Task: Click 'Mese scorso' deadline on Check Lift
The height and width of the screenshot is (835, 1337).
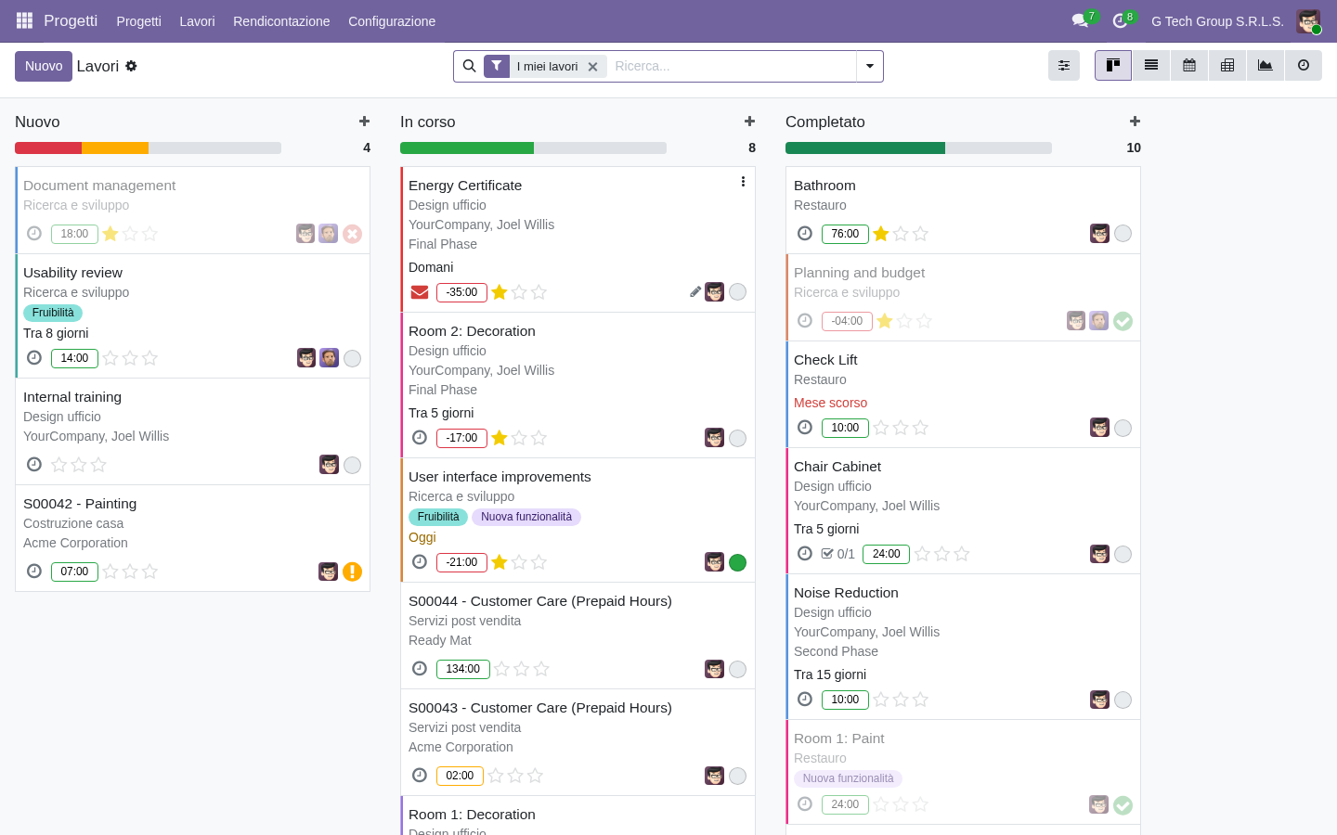Action: click(x=830, y=403)
